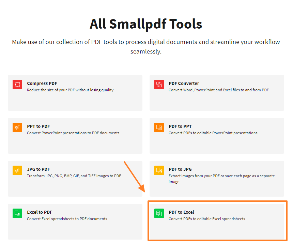Click 'Extract images from your PDF' description
293x243 pixels.
tap(221, 179)
